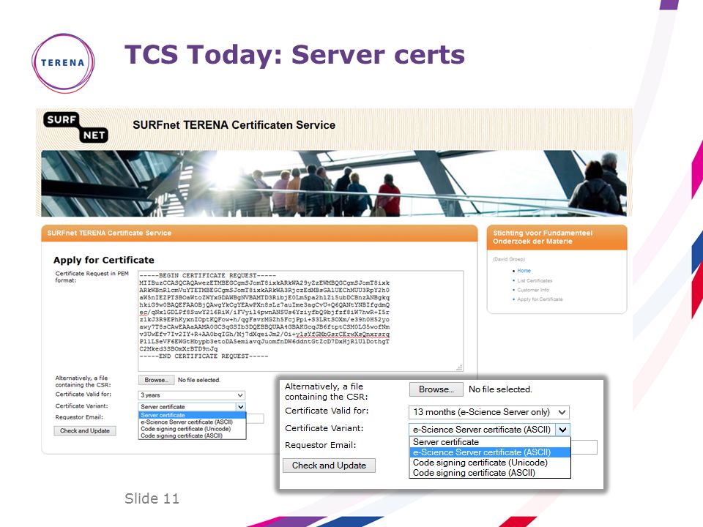Screen dimensions: 703x527
Task: Click the 'Certificate Request in PEM format:' label
Action: [92, 277]
